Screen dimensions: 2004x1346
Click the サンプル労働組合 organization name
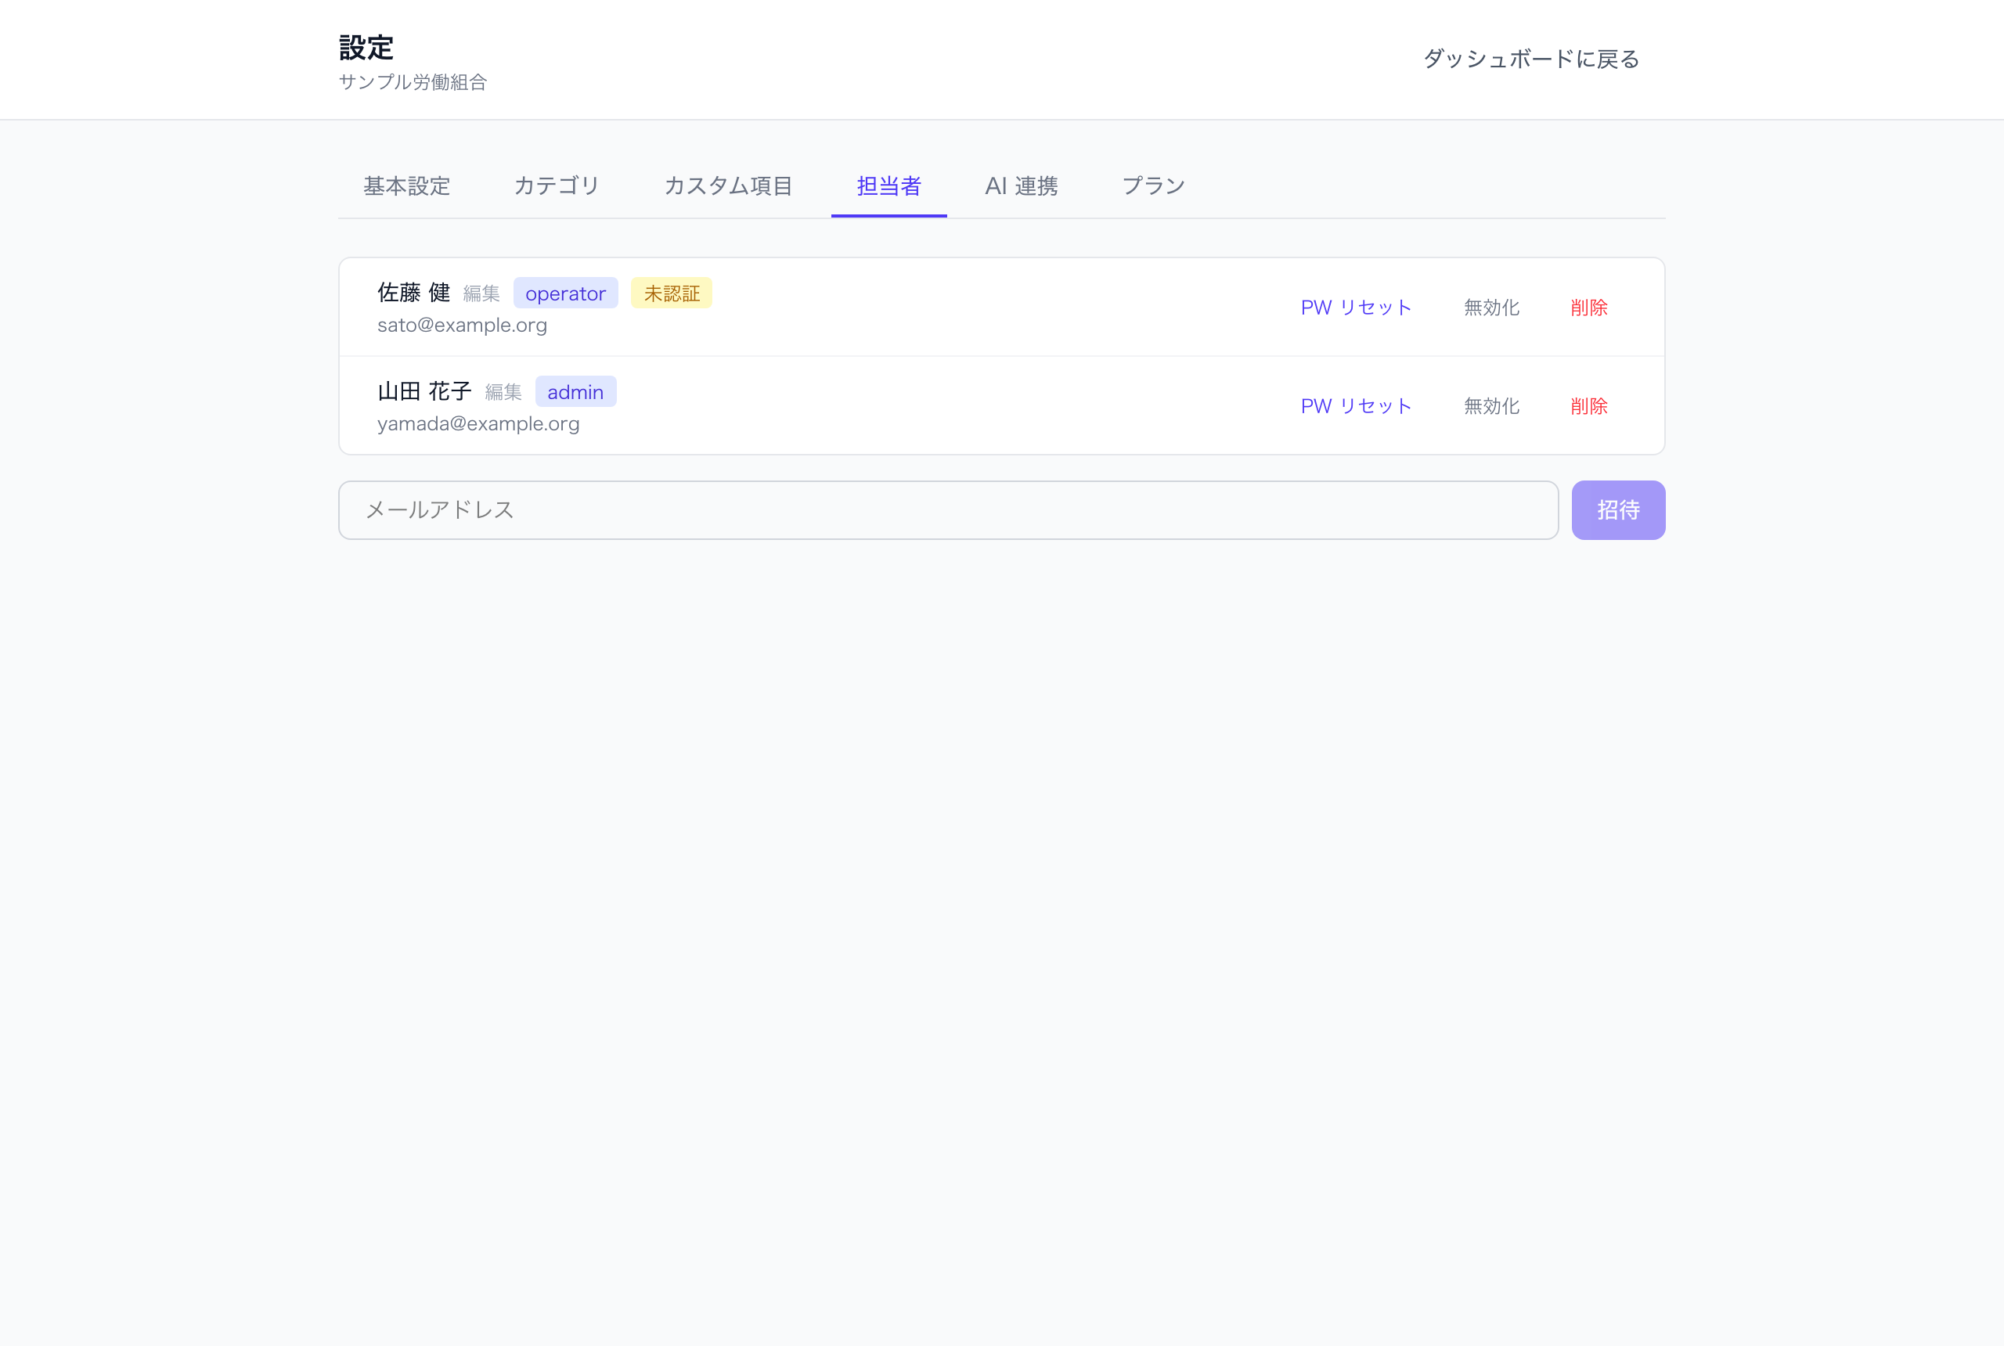click(412, 82)
